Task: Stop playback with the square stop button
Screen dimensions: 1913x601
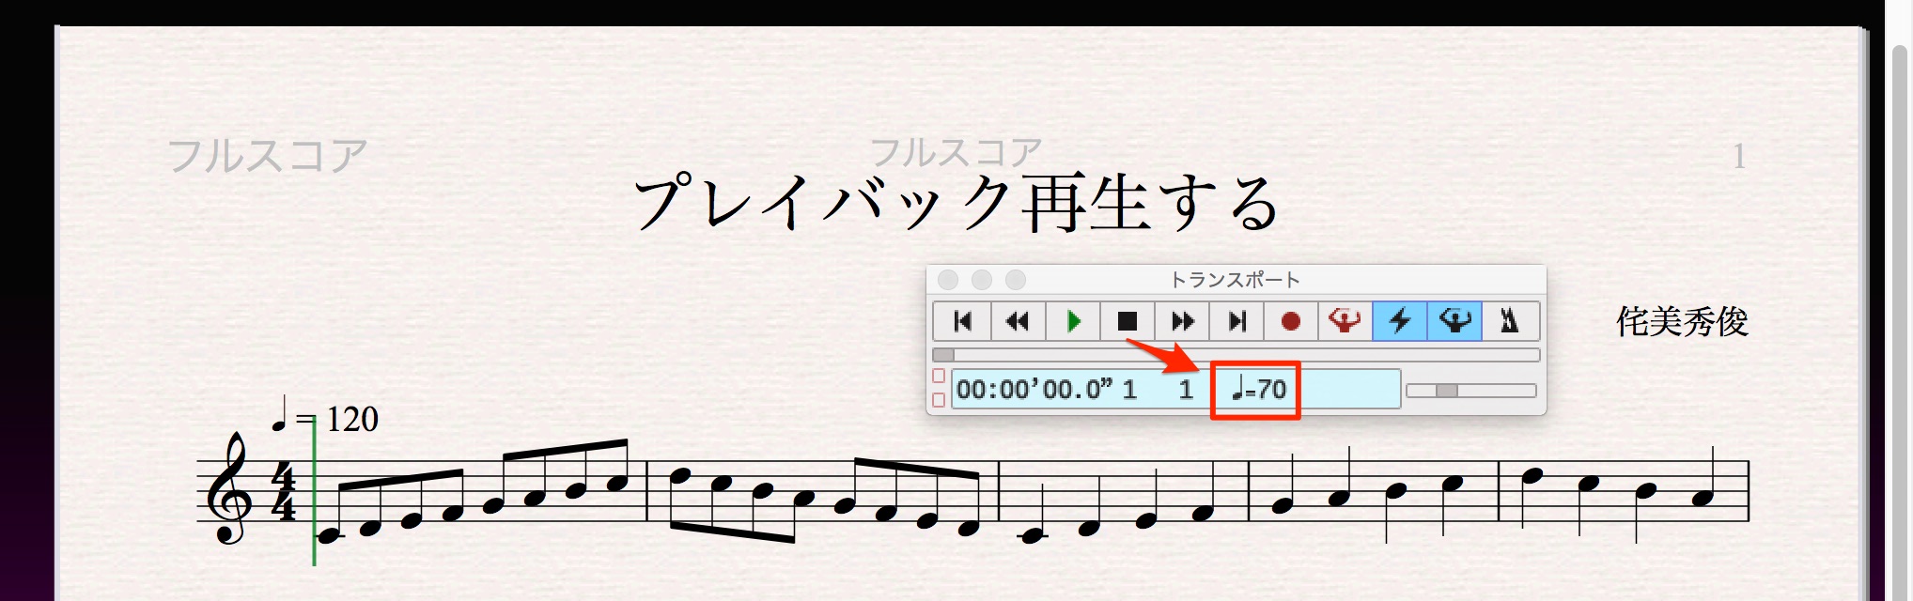Action: (x=1127, y=321)
